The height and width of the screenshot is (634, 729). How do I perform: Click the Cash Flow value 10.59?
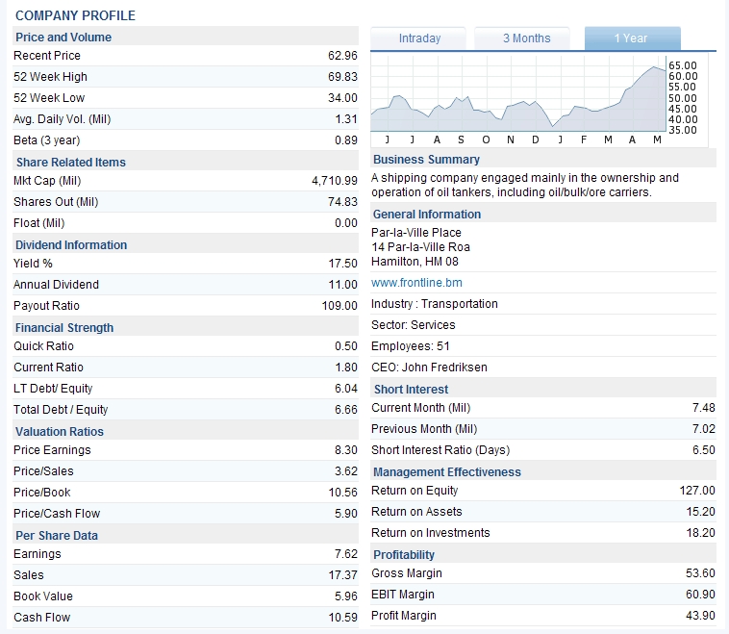coord(342,618)
